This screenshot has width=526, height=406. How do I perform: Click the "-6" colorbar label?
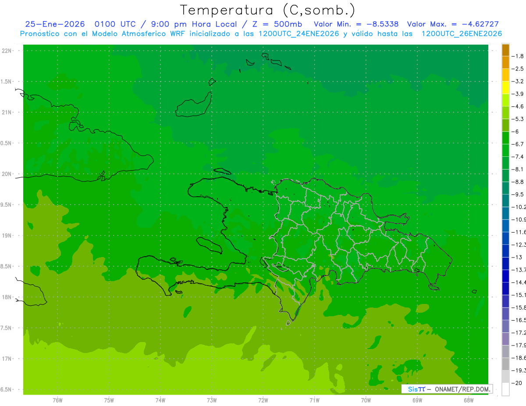[515, 131]
